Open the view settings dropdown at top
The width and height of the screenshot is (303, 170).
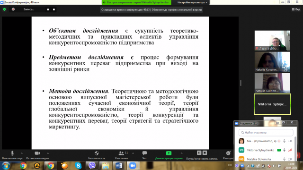pos(192,2)
